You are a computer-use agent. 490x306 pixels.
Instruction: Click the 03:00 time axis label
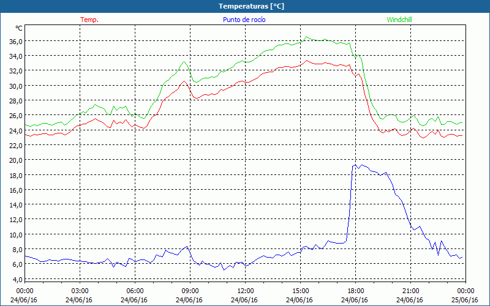80,291
